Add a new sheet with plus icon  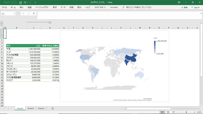(x=53, y=108)
